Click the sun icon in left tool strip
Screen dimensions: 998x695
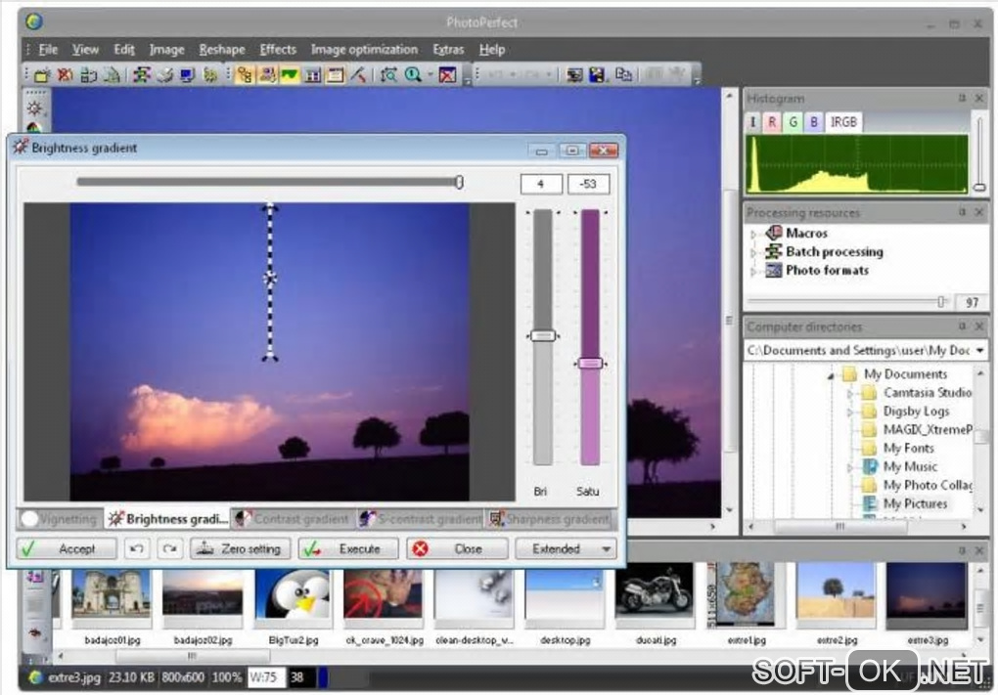(34, 108)
